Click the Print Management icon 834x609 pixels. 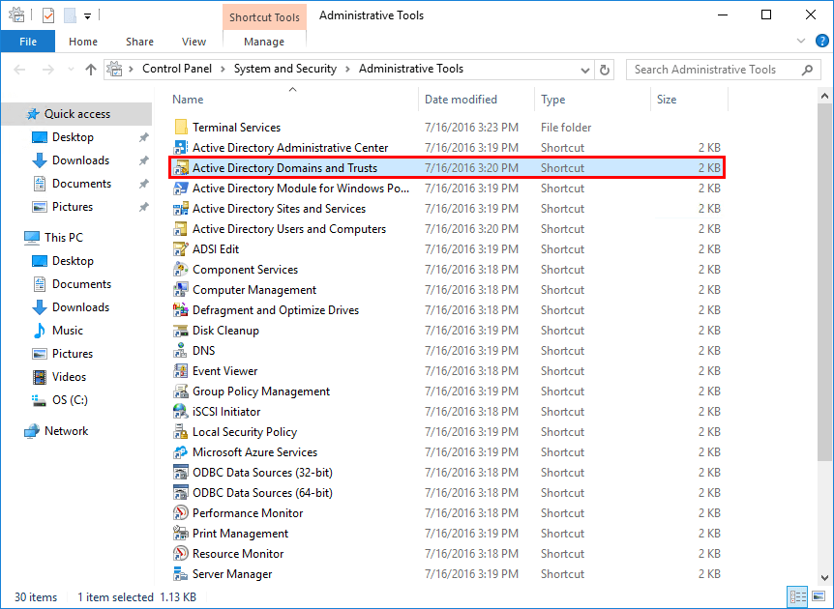(x=181, y=534)
